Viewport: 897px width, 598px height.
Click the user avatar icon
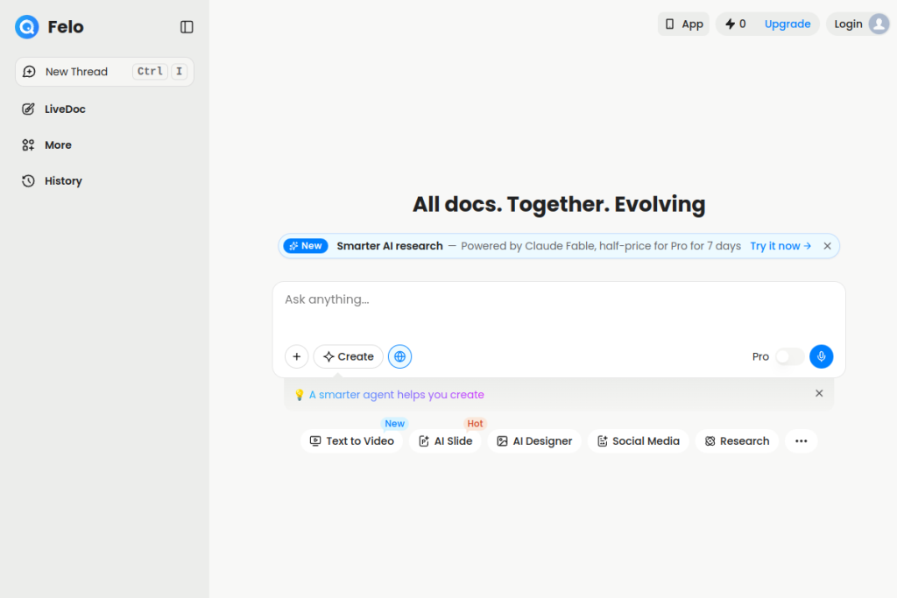tap(879, 24)
